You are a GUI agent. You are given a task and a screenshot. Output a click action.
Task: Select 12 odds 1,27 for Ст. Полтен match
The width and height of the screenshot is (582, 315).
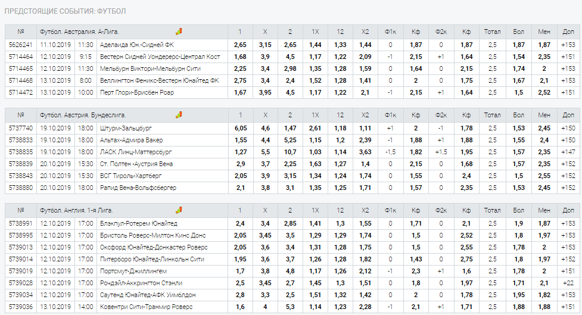tap(340, 164)
